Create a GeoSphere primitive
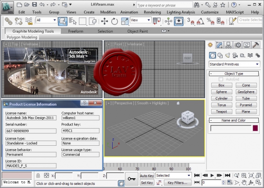This screenshot has width=264, height=188. pos(246,92)
